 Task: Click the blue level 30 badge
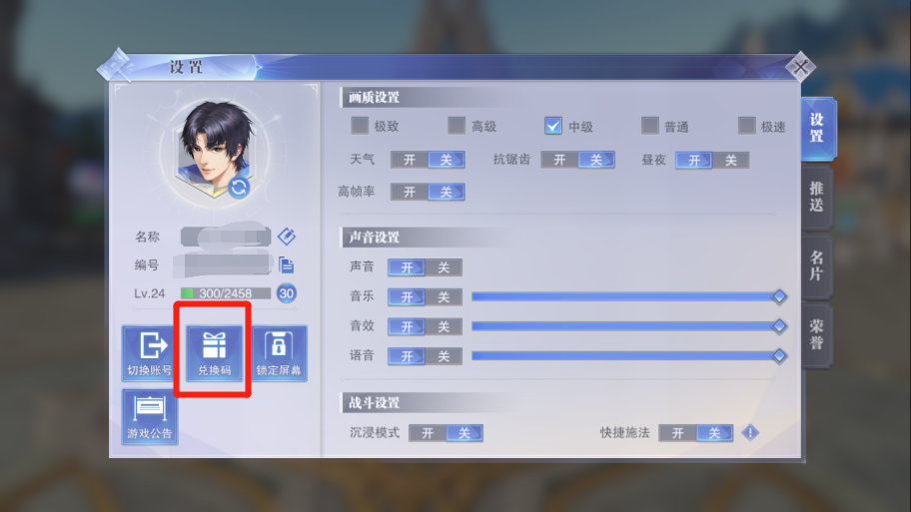tap(287, 293)
